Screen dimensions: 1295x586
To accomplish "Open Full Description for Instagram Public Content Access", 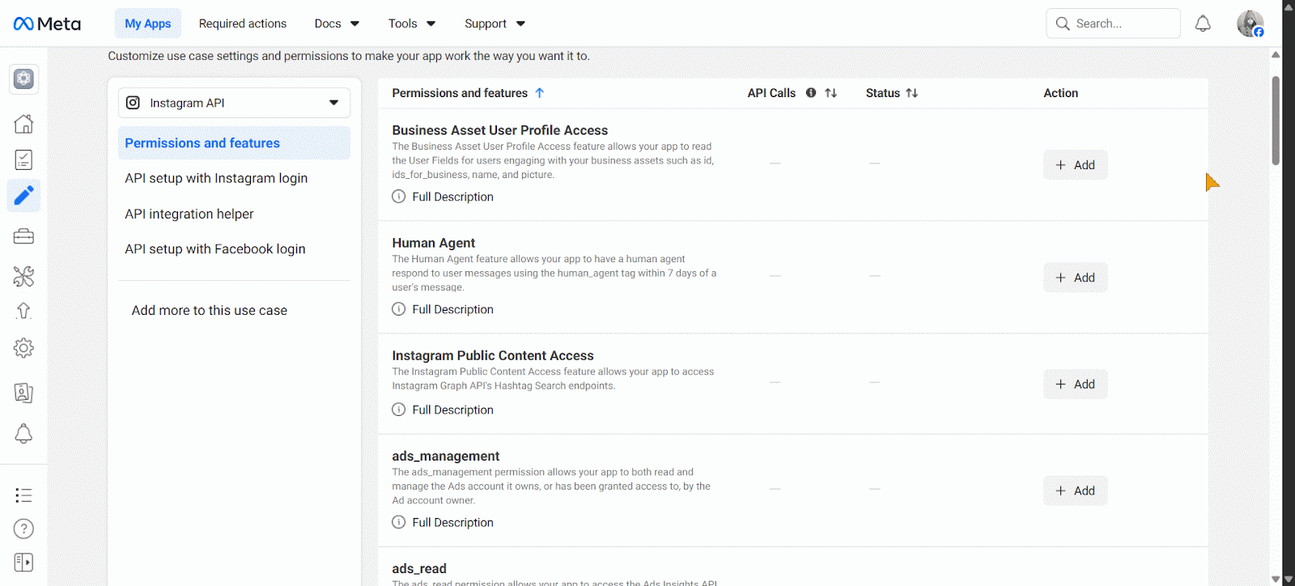I will [x=443, y=410].
